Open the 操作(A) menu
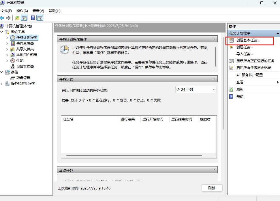The image size is (280, 201). (x=22, y=11)
